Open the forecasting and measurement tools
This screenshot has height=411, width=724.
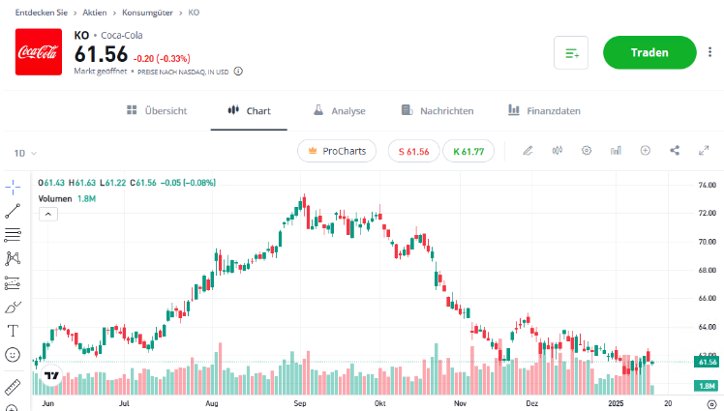[13, 282]
